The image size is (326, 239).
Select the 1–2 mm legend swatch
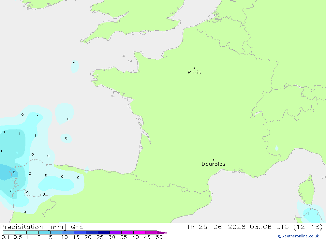click(32, 232)
